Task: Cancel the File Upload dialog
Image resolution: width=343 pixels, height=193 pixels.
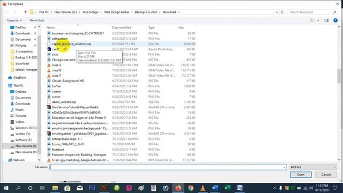Action: click(x=326, y=175)
